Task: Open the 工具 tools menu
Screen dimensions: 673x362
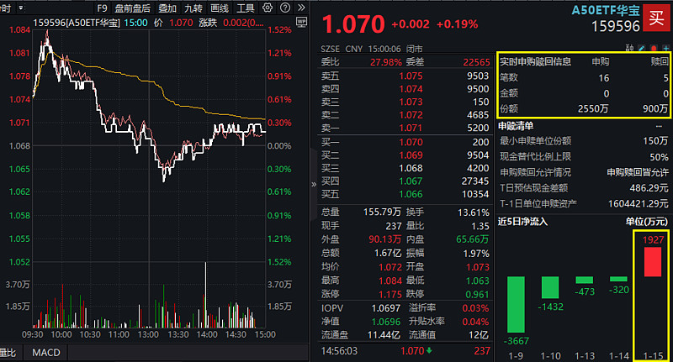Action: click(x=246, y=8)
